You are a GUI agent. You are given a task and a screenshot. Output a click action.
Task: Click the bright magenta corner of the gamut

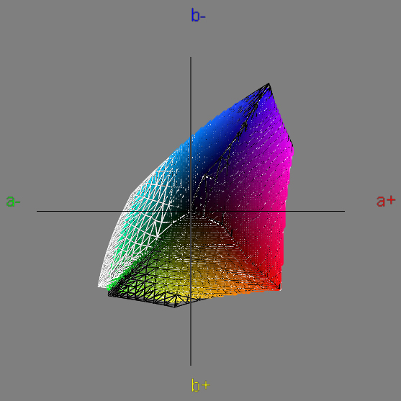(x=291, y=151)
